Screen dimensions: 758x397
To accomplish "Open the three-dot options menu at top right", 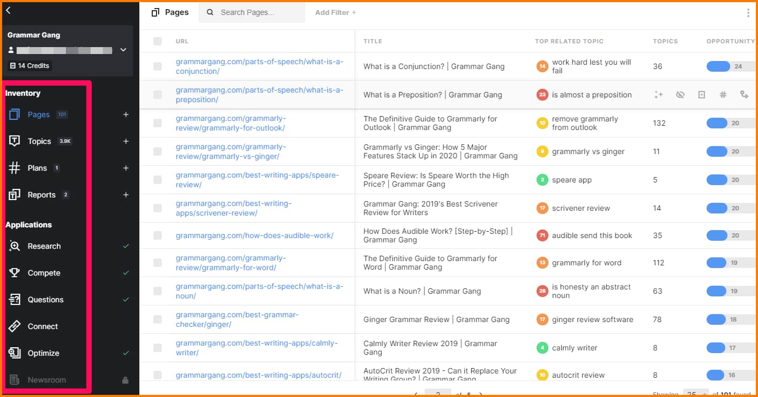I will point(748,13).
